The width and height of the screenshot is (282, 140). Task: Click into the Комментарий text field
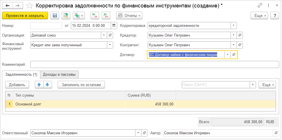[x=154, y=65]
